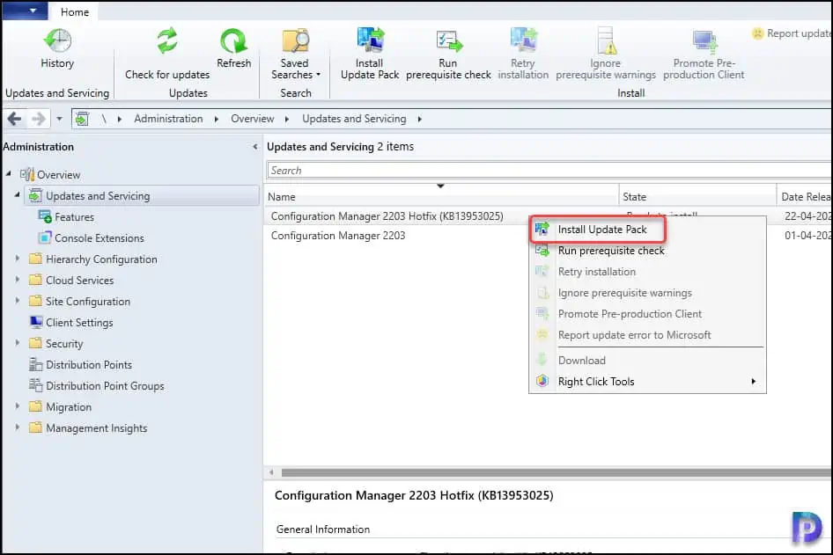Click Install Update Pack ribbon icon

coord(370,40)
